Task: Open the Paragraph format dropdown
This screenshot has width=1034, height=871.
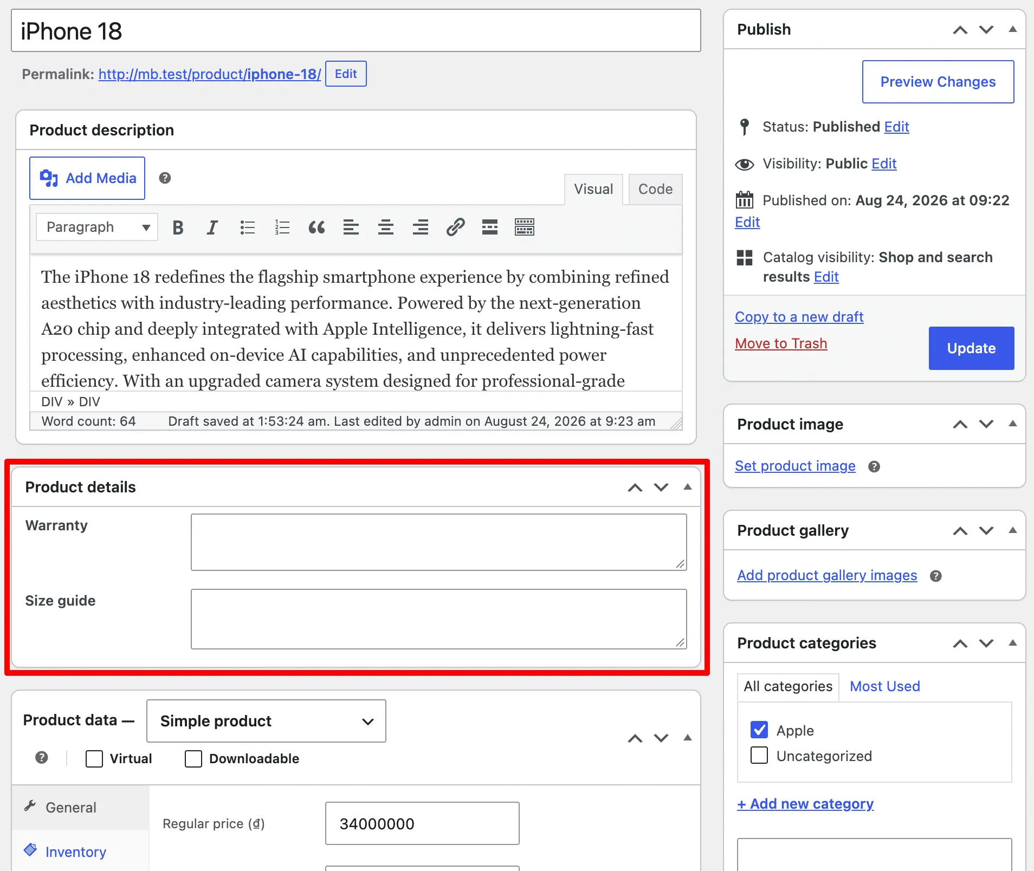Action: [x=97, y=227]
